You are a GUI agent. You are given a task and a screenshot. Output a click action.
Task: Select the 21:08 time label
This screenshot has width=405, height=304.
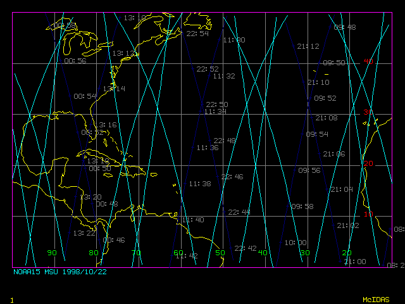tap(327, 118)
